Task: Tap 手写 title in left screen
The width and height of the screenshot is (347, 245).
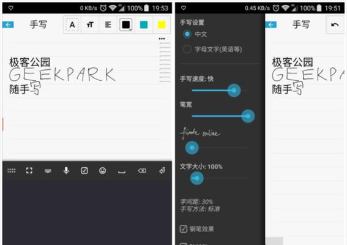Action: (39, 24)
